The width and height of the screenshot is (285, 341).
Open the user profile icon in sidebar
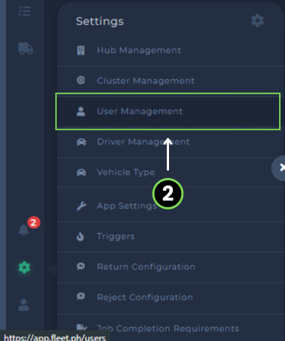point(24,304)
